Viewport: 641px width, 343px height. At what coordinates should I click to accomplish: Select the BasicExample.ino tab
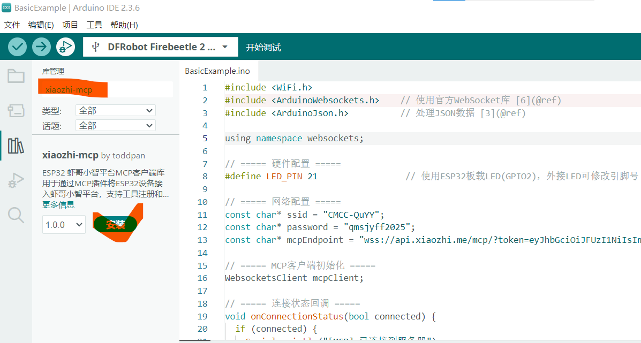tap(217, 71)
